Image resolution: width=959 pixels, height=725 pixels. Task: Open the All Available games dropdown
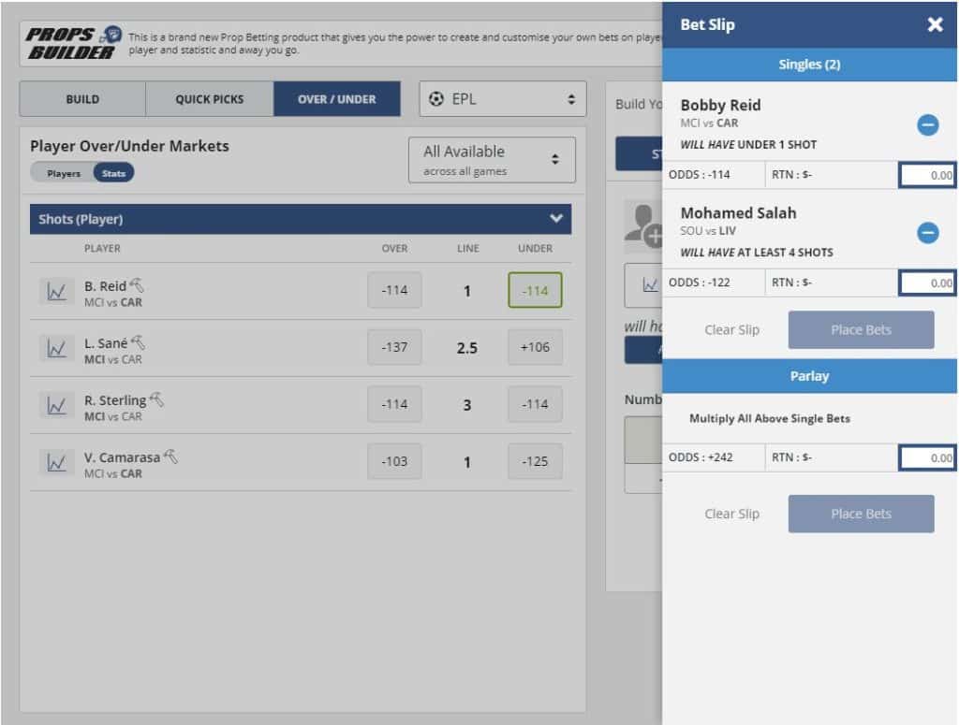(493, 160)
